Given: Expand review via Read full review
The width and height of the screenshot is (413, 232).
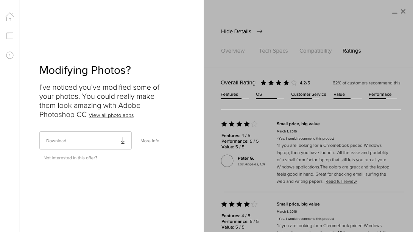Looking at the screenshot, I should tap(341, 181).
